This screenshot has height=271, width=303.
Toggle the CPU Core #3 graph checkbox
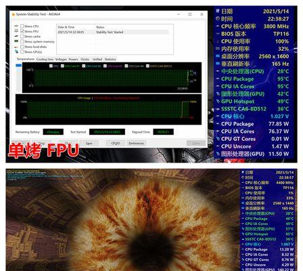coord(105,66)
